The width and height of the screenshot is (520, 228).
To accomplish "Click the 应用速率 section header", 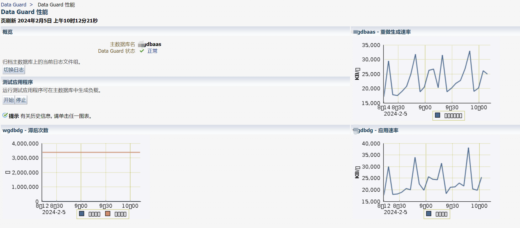I will click(388, 130).
